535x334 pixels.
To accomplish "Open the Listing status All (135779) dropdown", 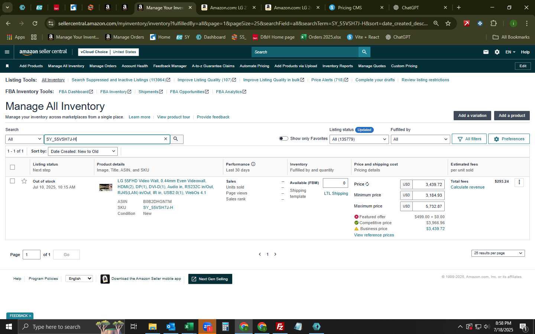I will 359,139.
